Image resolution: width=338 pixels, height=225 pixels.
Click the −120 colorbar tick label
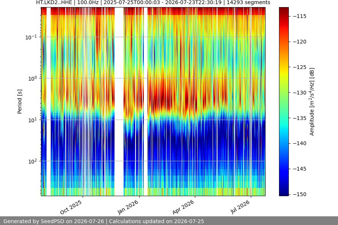click(300, 42)
